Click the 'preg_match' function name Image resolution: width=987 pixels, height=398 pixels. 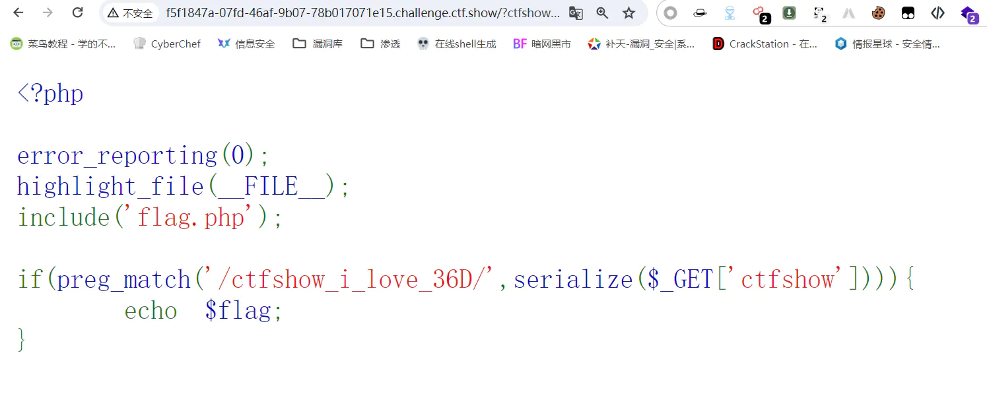[x=124, y=280]
